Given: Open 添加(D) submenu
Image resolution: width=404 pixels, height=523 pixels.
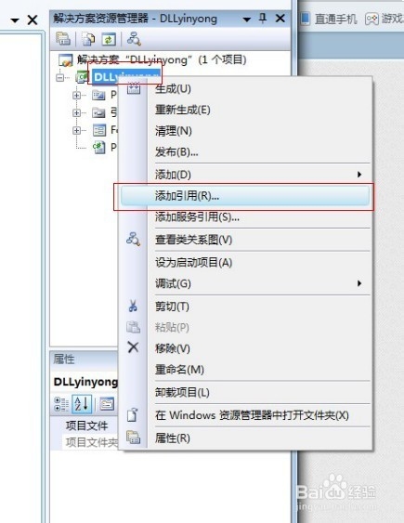Looking at the screenshot, I should click(245, 175).
